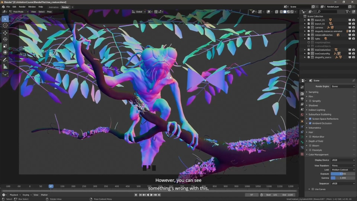Viewport: 357px width, 201px height.
Task: Select the Select Box tool
Action: point(5,19)
